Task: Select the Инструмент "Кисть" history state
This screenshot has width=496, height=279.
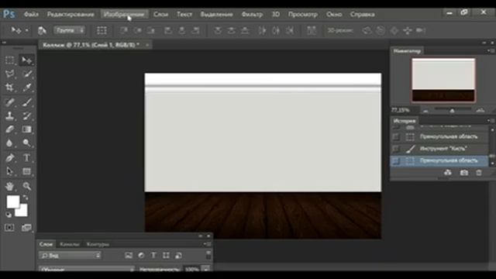Action: pyautogui.click(x=439, y=149)
